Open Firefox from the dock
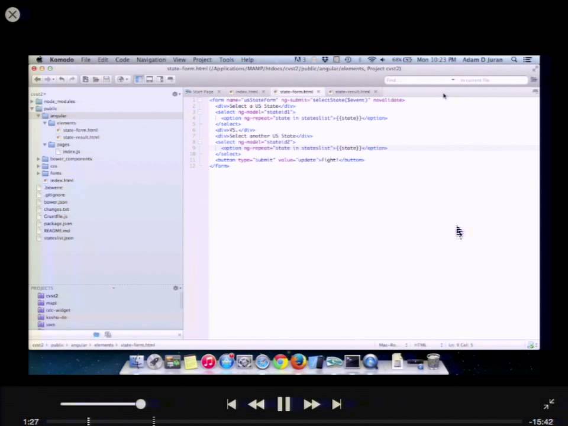 point(298,362)
